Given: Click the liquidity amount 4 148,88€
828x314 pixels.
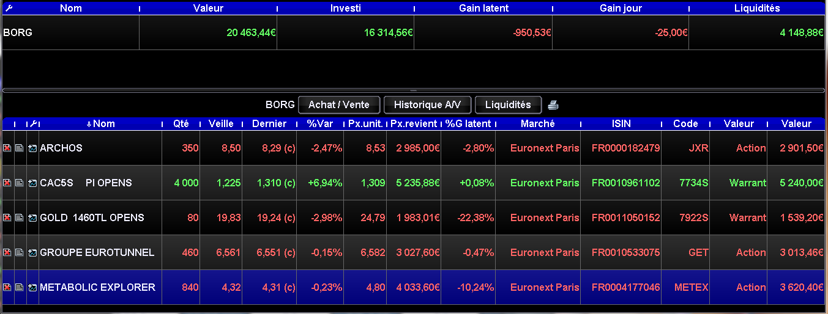Looking at the screenshot, I should [x=802, y=33].
